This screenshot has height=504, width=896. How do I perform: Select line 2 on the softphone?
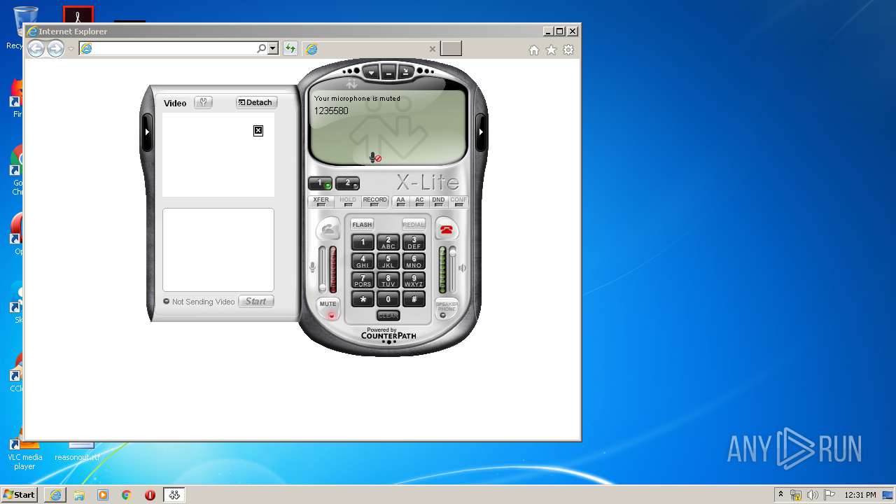pyautogui.click(x=347, y=183)
